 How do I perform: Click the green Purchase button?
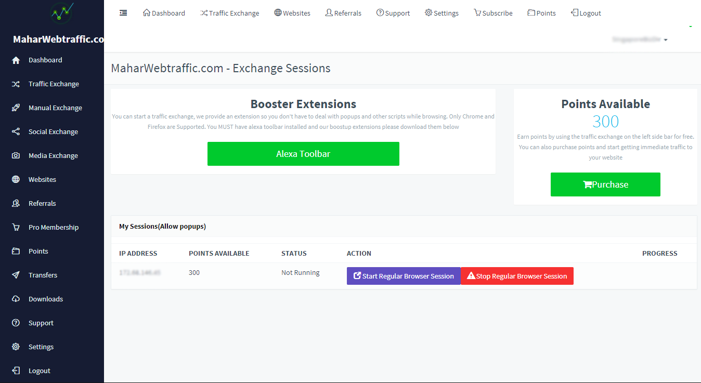tap(605, 184)
